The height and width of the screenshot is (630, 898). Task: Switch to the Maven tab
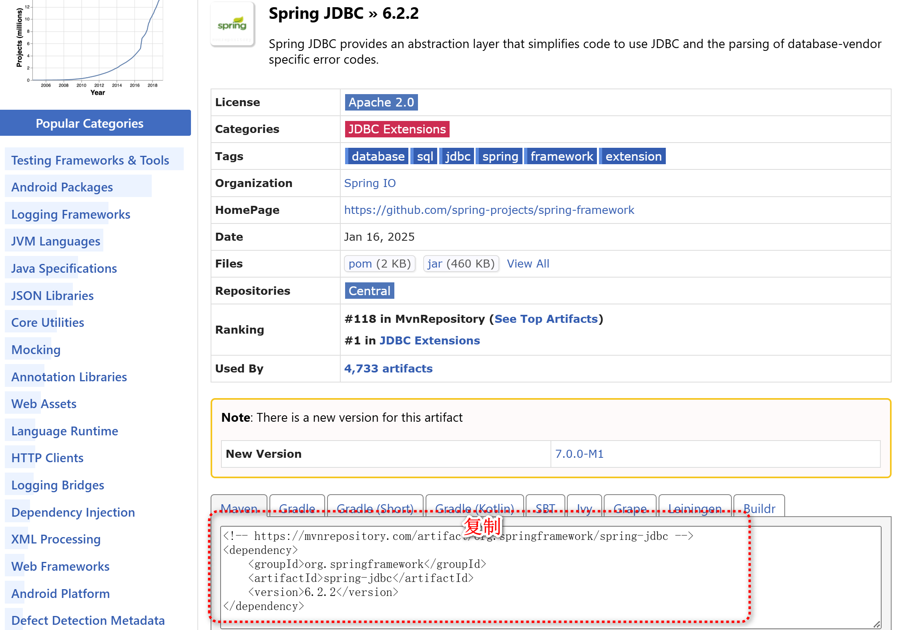(x=239, y=507)
